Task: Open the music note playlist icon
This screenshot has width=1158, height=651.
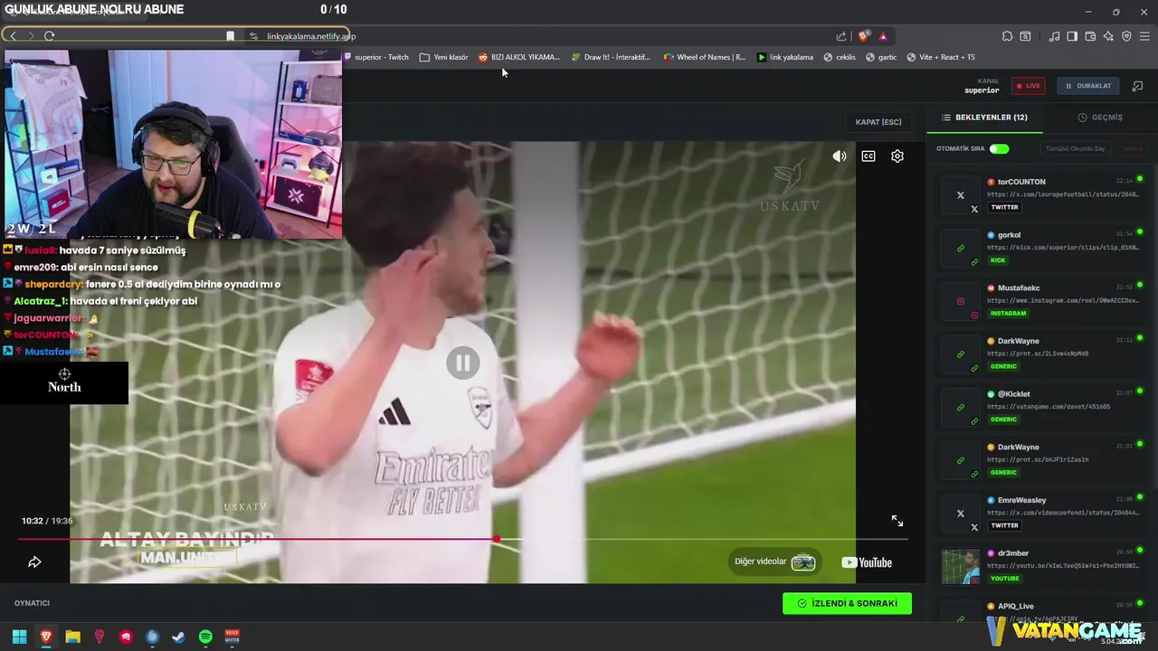Action: [x=1054, y=36]
